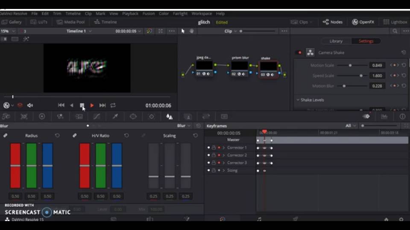Reset the Blur Radius values
410x230 pixels.
point(57,135)
